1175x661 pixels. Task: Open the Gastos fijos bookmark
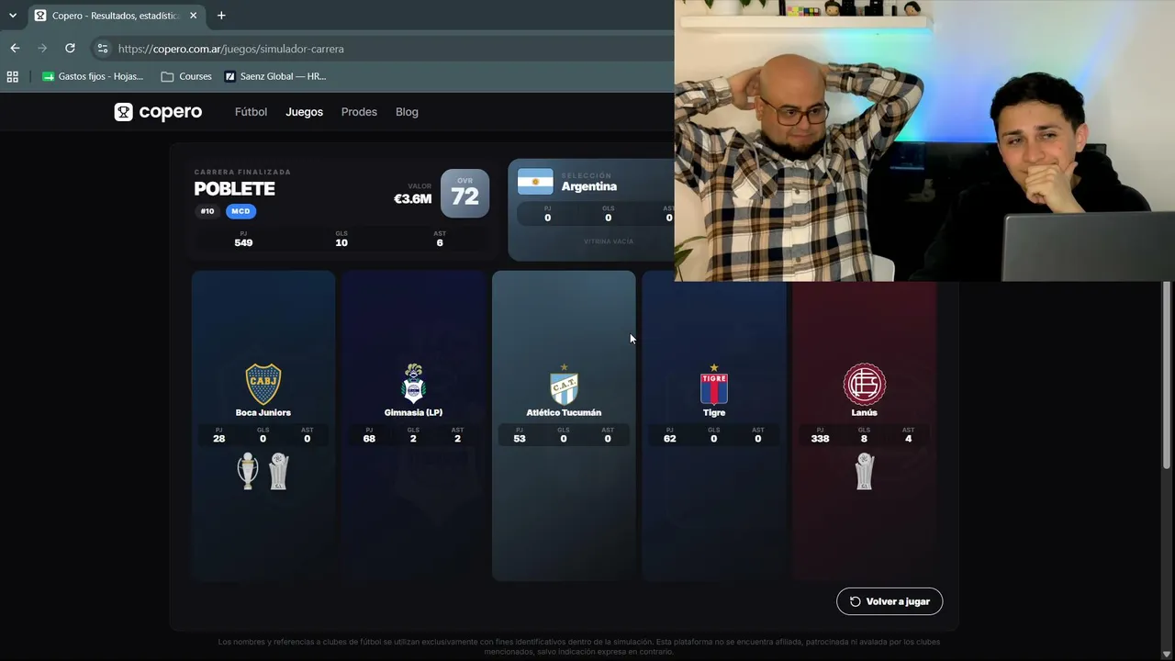[x=93, y=76]
